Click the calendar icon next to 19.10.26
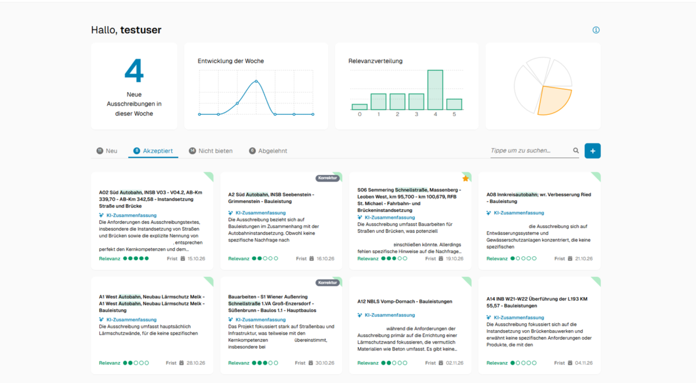696x383 pixels. (441, 258)
